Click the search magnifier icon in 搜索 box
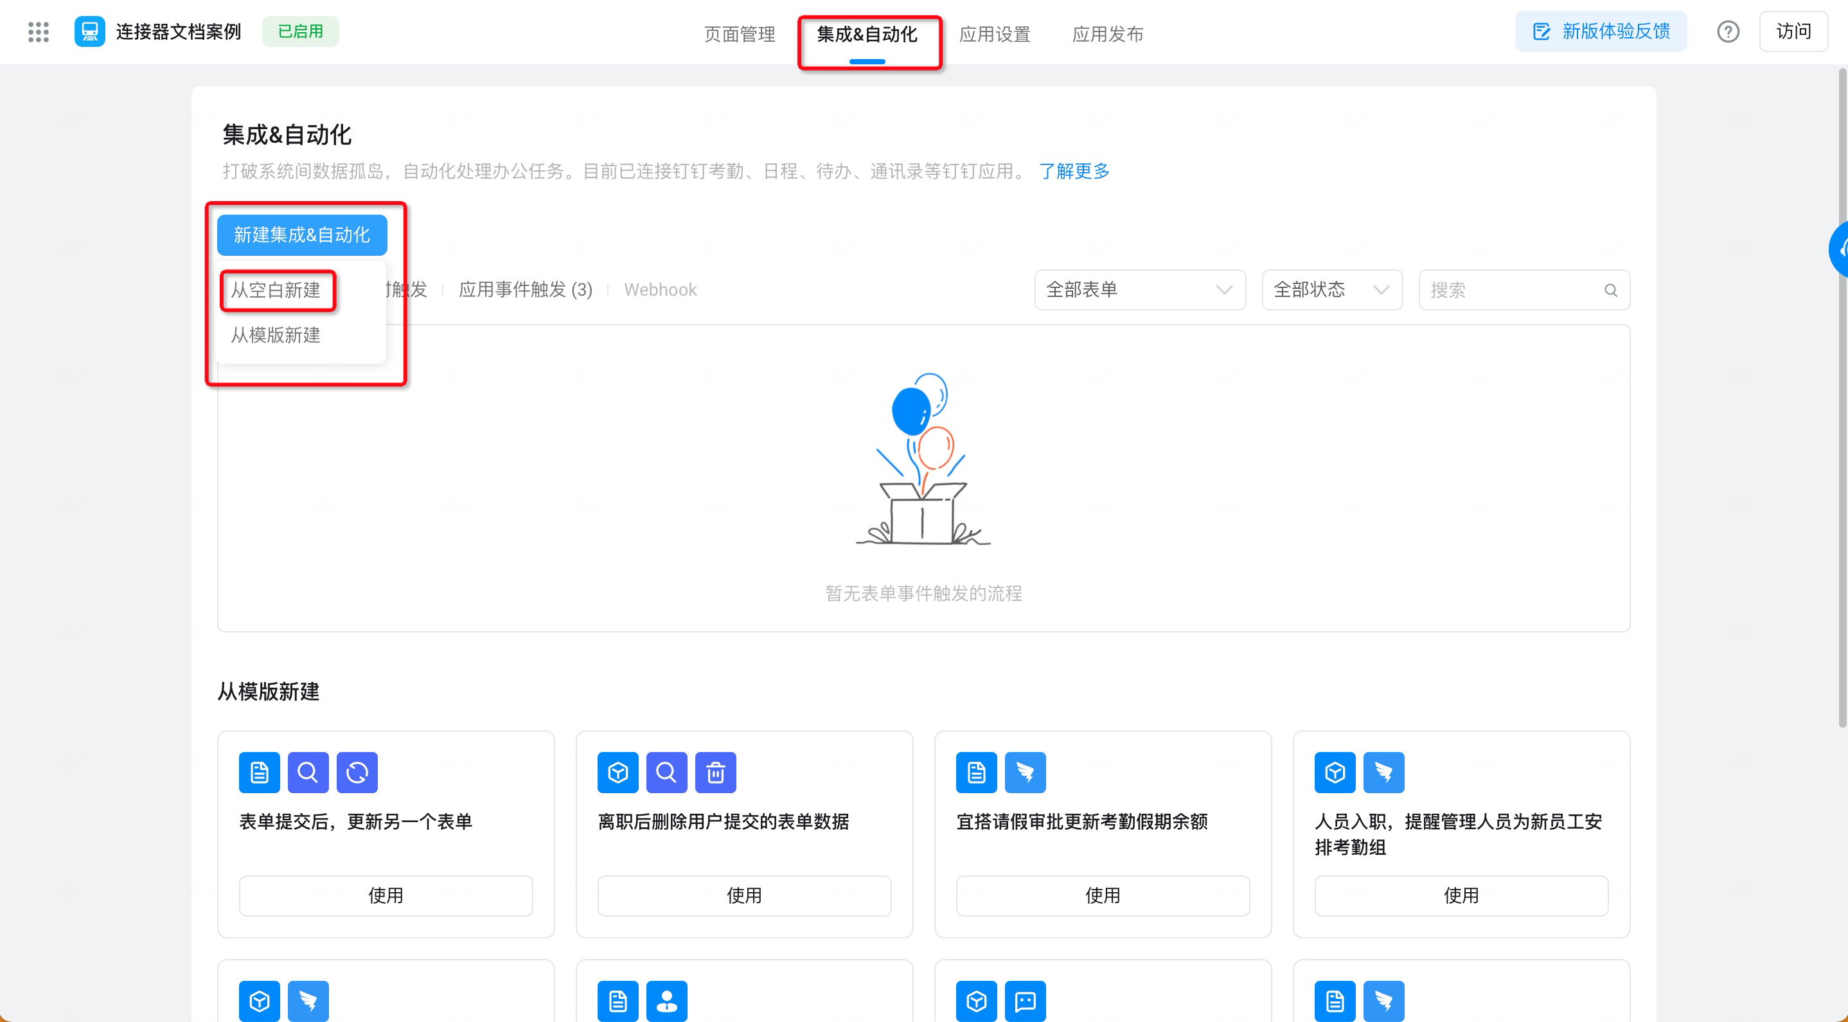 (x=1610, y=290)
